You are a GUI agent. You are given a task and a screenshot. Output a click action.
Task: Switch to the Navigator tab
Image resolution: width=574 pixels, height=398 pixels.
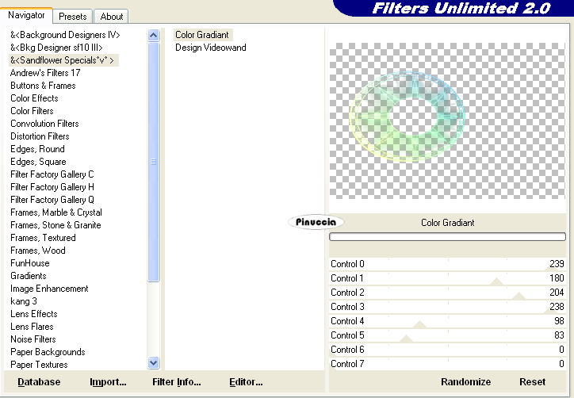click(26, 15)
